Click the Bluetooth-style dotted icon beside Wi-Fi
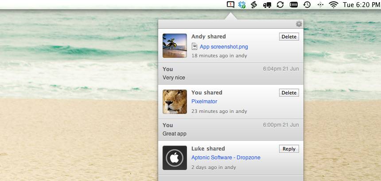The height and width of the screenshot is (181, 381). pyautogui.click(x=320, y=5)
